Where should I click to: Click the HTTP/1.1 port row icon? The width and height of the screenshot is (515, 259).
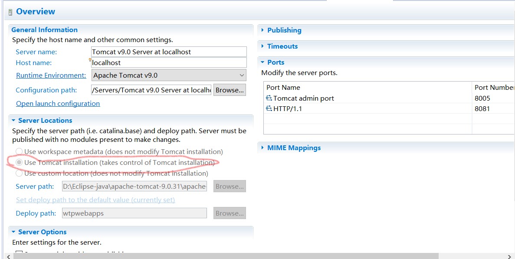coord(269,108)
